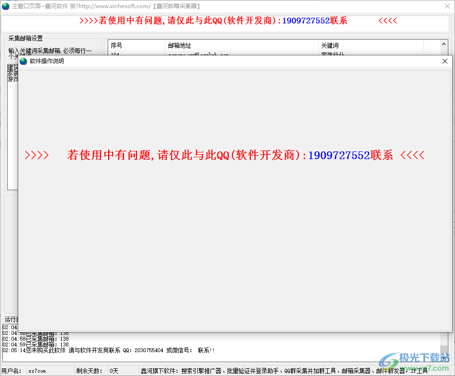
Task: Select the 家装 keyword in the keyword list
Action: [11, 73]
